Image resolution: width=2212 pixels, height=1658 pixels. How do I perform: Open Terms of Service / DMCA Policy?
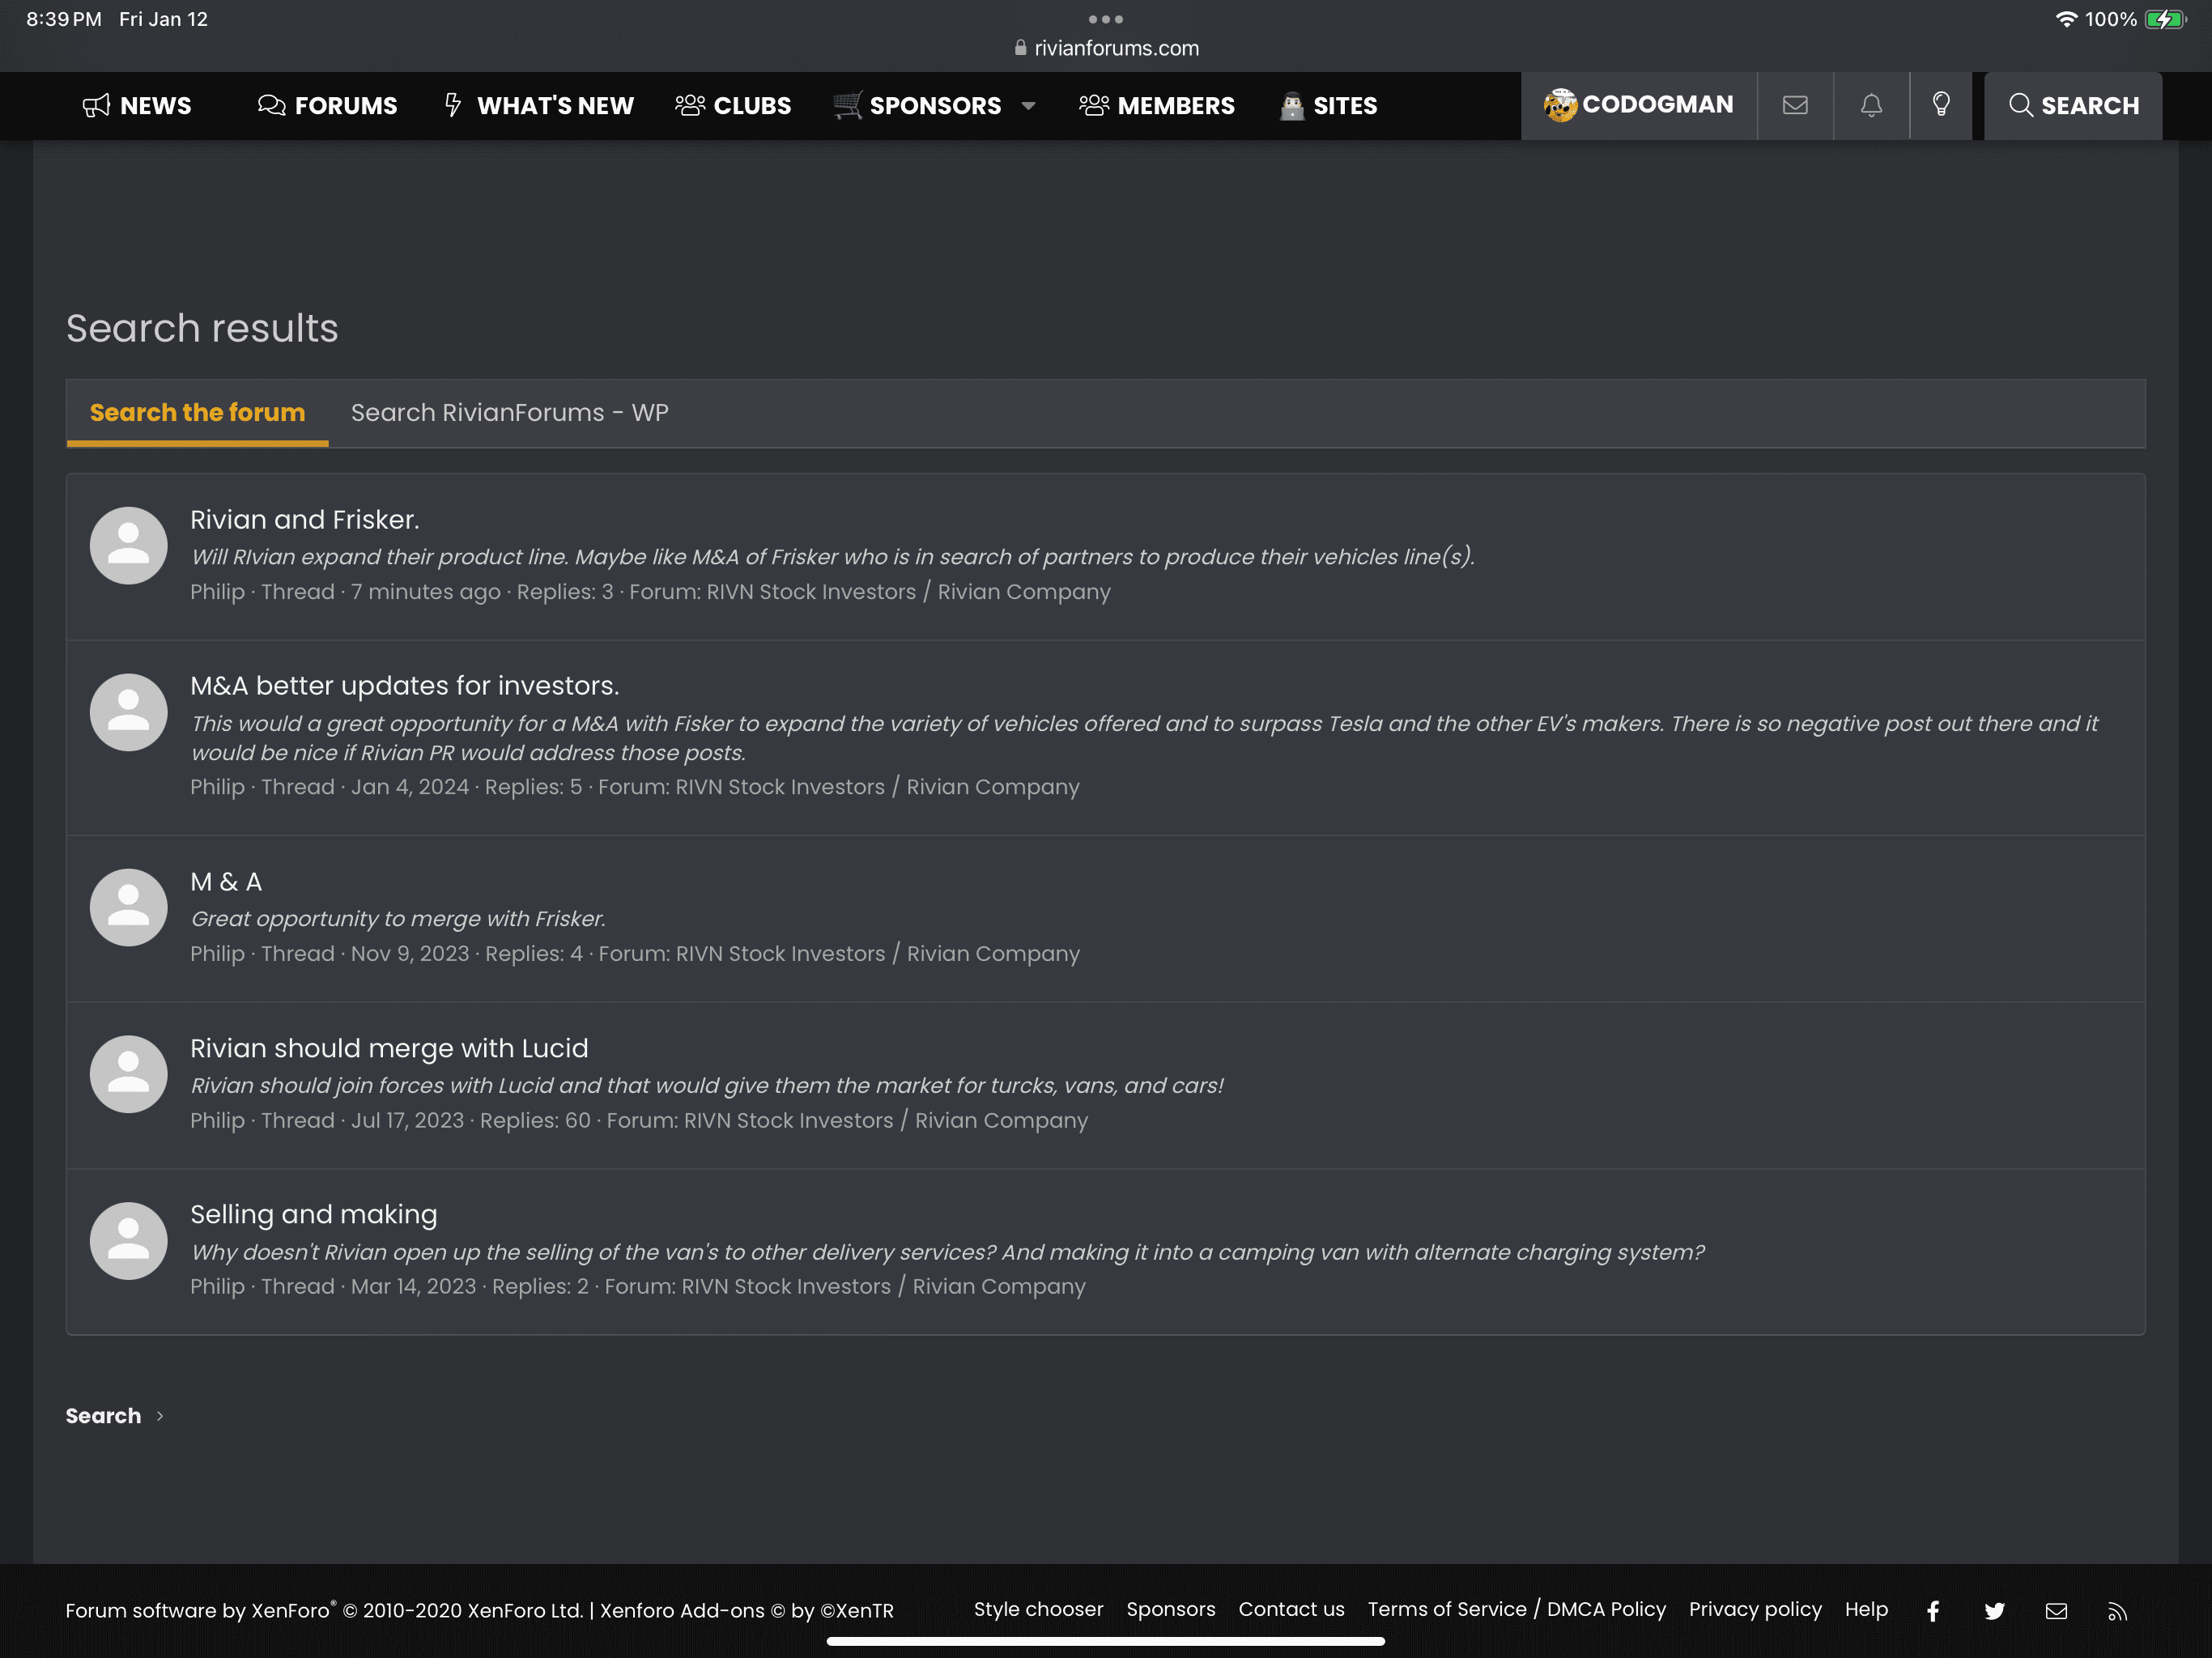tap(1516, 1609)
